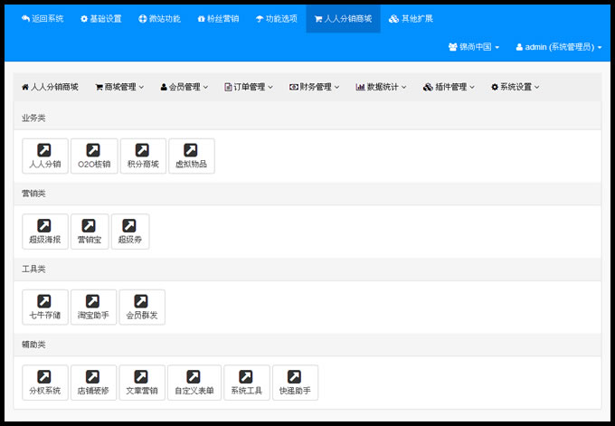Expand the admin (系统管理员) account menu
Viewport: 615px width, 426px height.
[x=558, y=46]
